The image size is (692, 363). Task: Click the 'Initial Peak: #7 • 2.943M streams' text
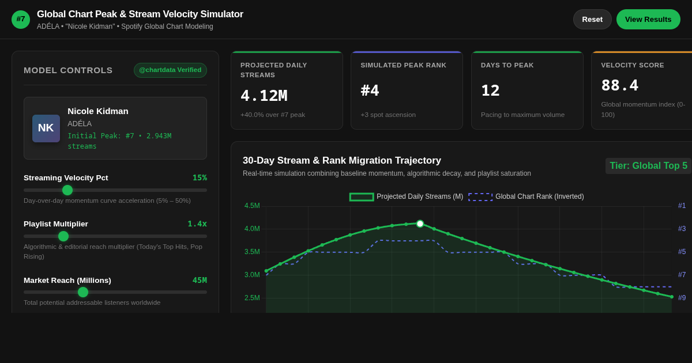[x=119, y=141]
